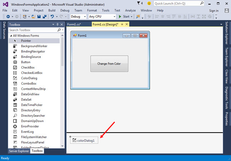This screenshot has height=161, width=231.
Task: Click the feedback smiley face icon
Action: tap(149, 3)
